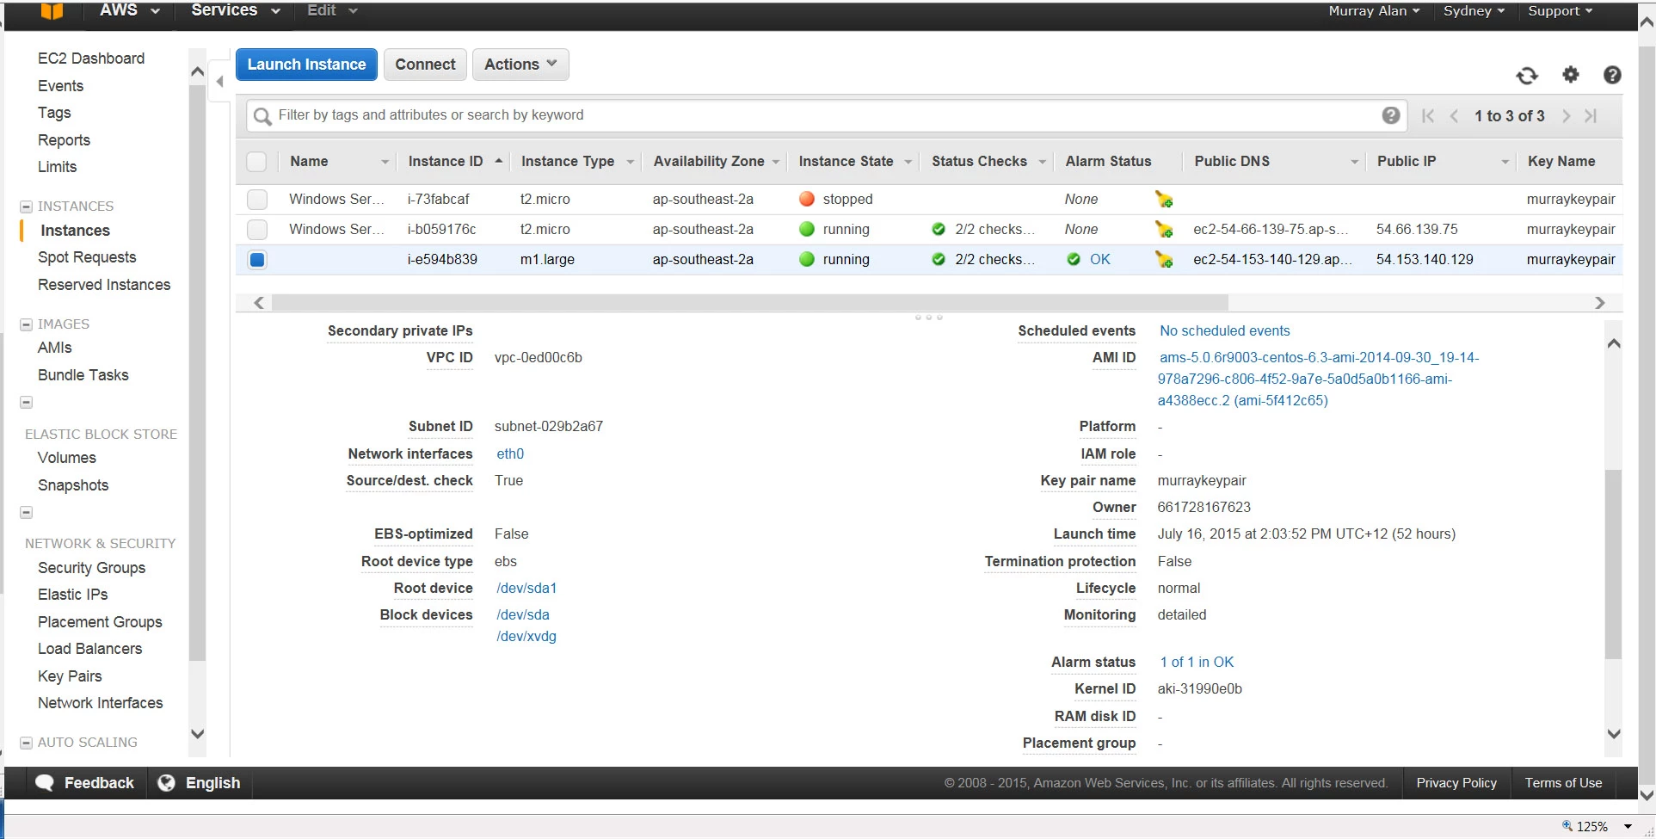Image resolution: width=1656 pixels, height=839 pixels.
Task: Click the /dev/xvdg block device link
Action: tap(526, 636)
